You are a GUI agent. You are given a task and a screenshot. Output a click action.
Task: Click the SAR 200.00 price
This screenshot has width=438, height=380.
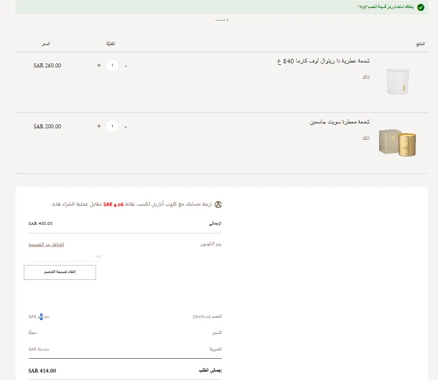47,126
